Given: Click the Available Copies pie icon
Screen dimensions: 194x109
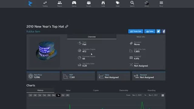Looking at the screenshot, I should 79,51.
